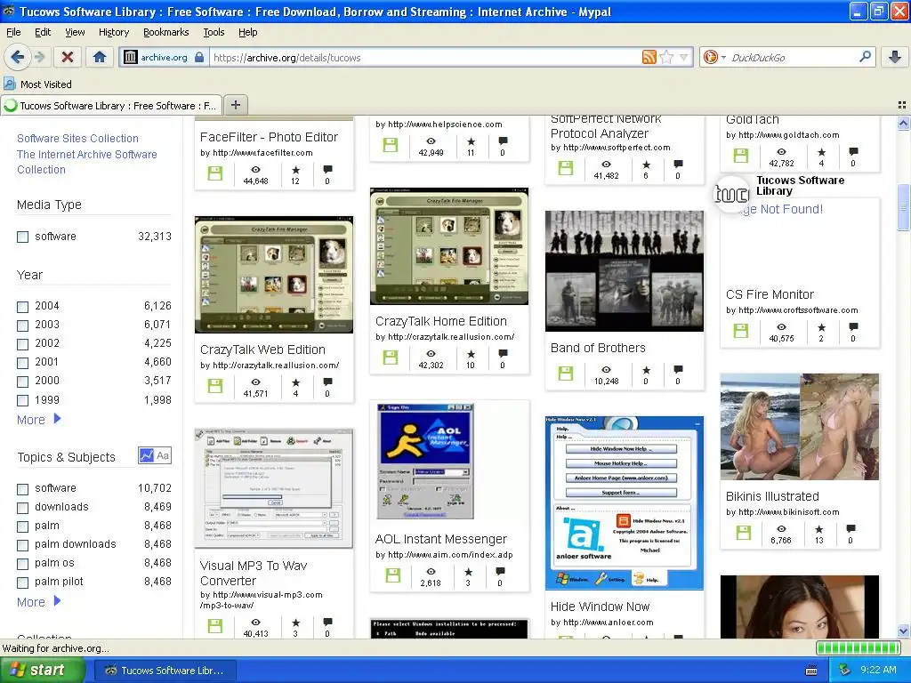Open the Most Visited bookmarks folder

click(x=38, y=84)
